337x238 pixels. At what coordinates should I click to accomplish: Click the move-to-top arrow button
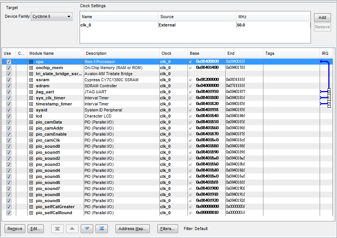point(57,229)
